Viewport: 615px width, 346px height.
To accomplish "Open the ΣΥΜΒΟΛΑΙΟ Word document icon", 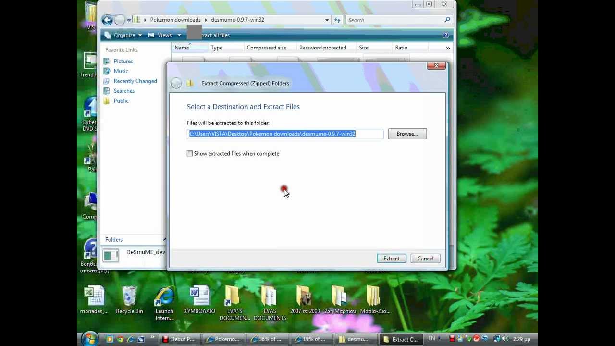I will coord(200,300).
